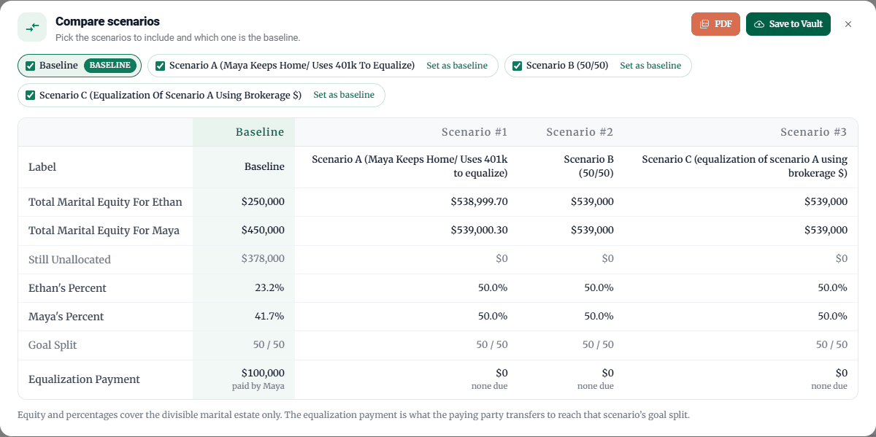Viewport: 876px width, 437px height.
Task: Click the 23.2% Ethan's percent value
Action: [269, 288]
